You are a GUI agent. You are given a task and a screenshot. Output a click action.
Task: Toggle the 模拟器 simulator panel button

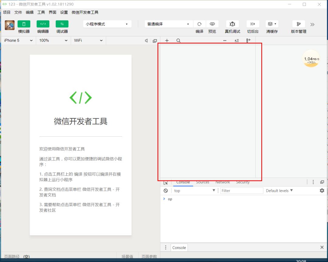[24, 24]
